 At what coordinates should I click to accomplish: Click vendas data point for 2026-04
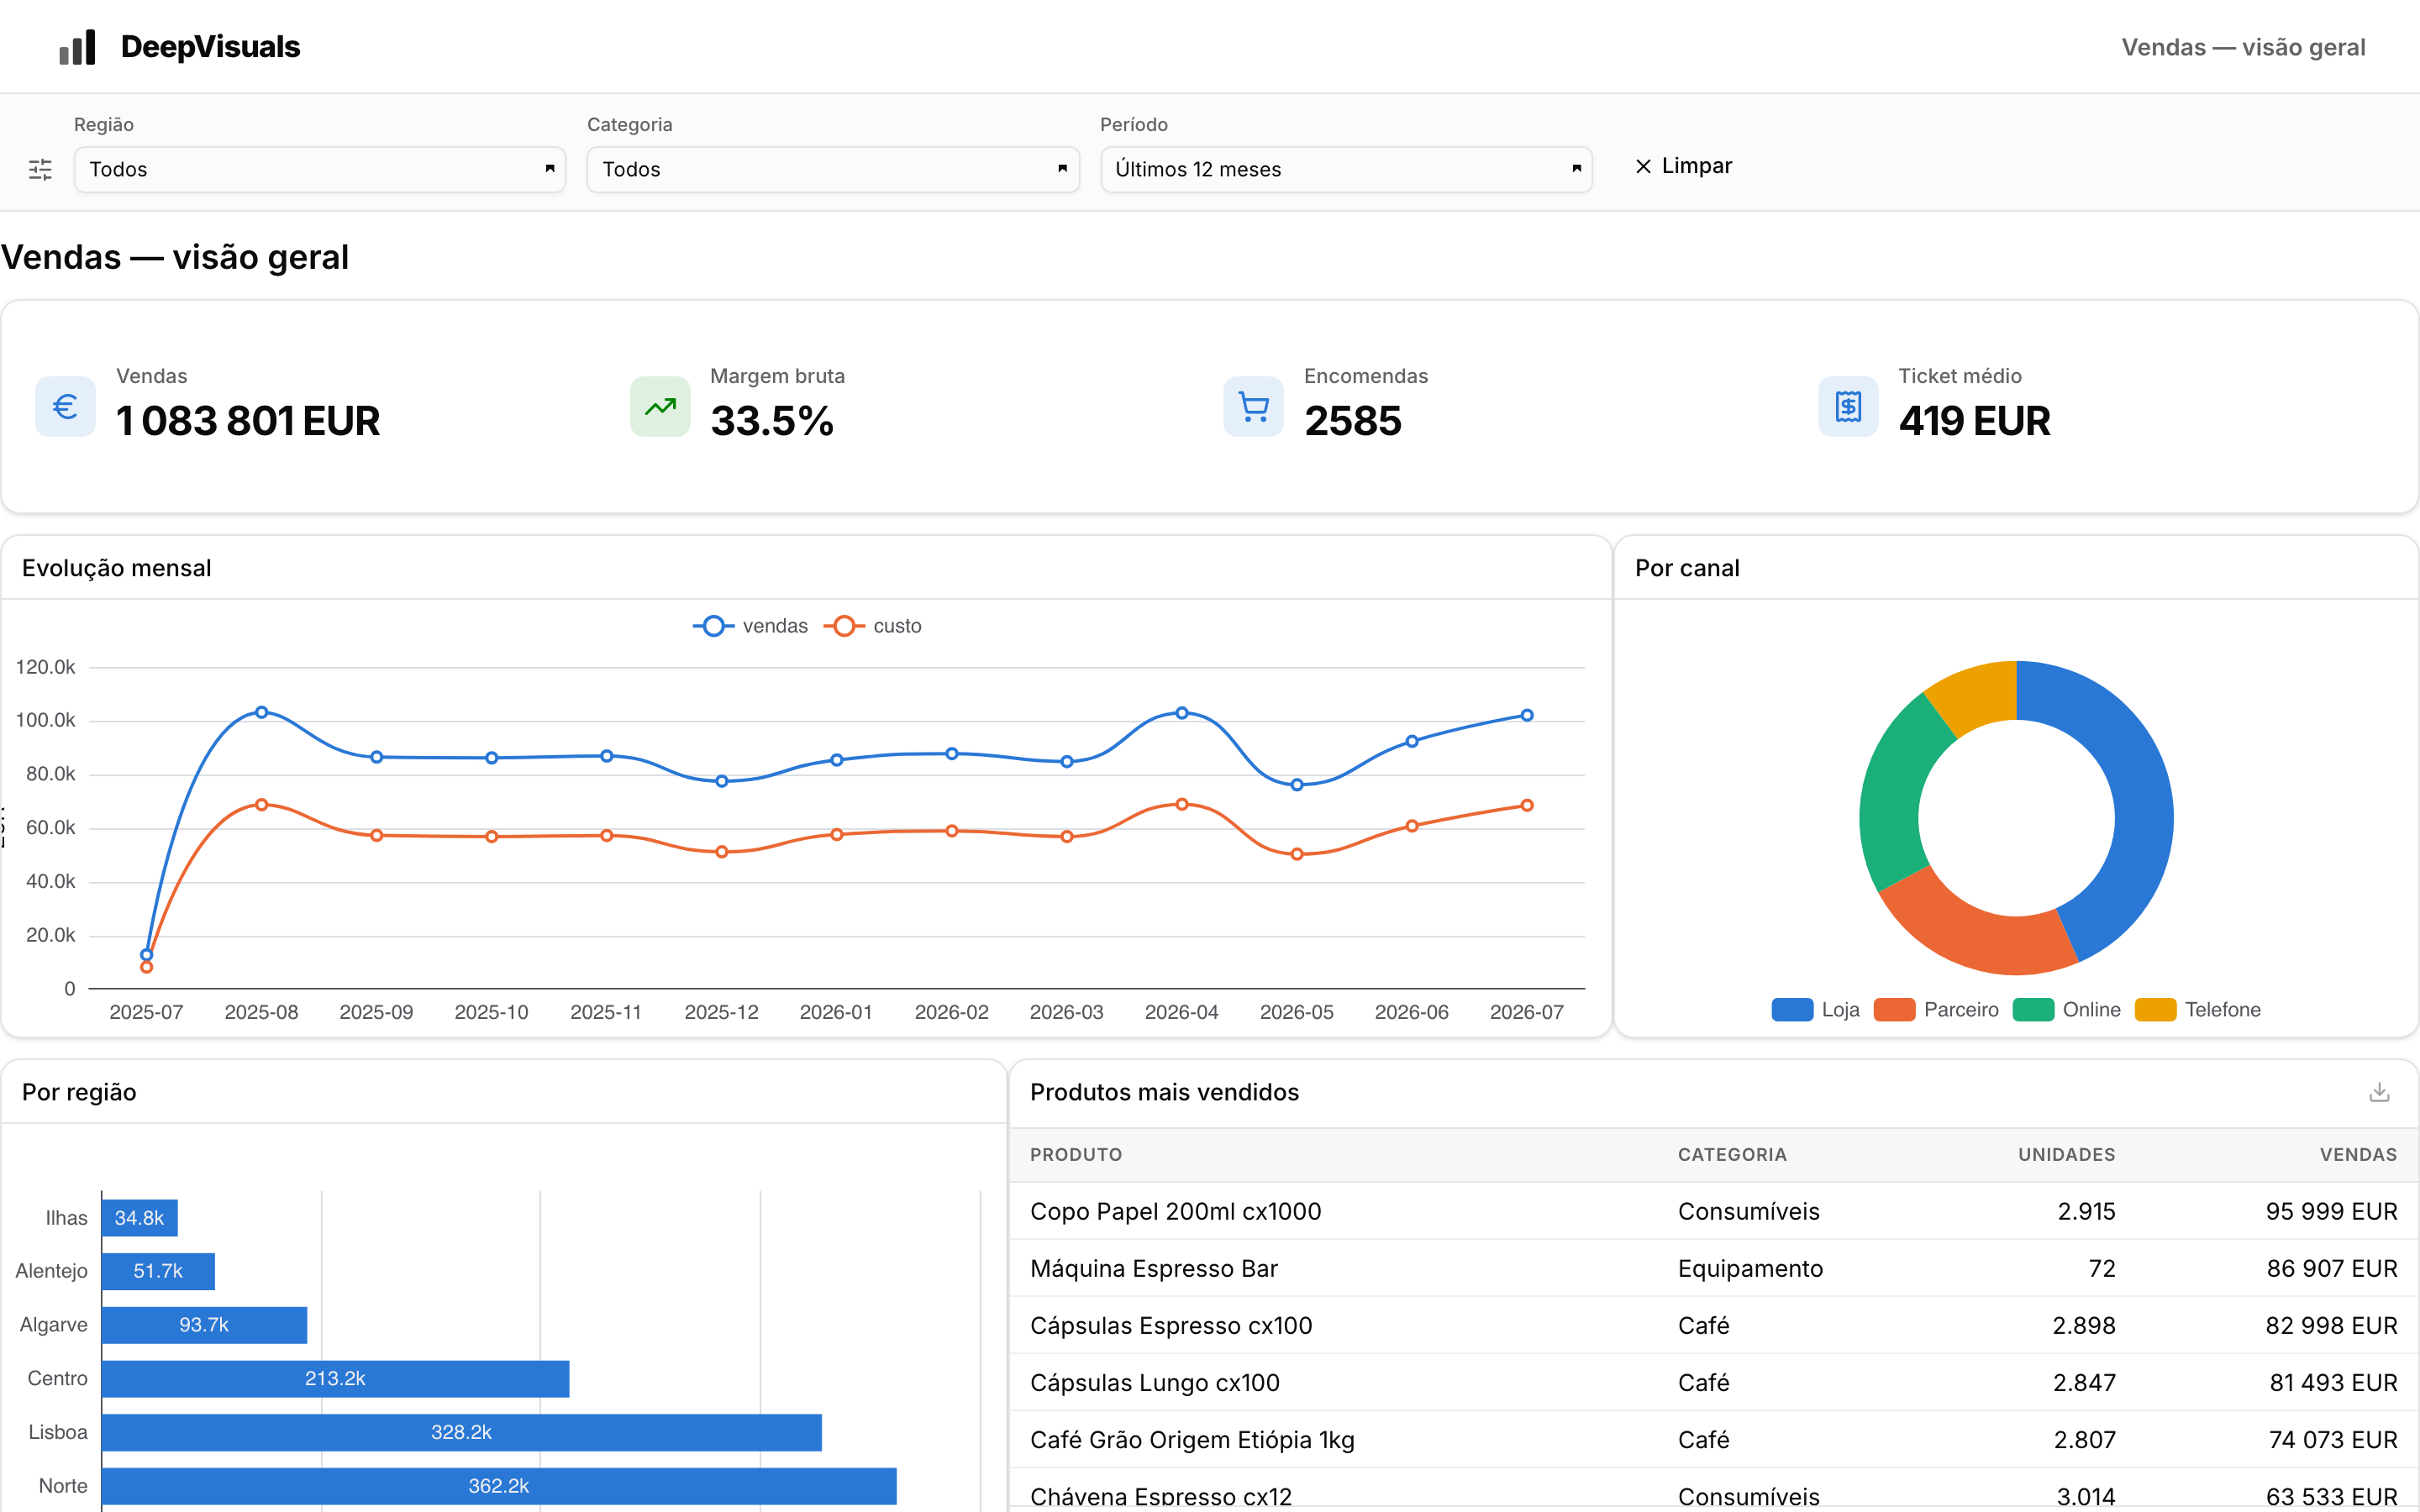[x=1182, y=713]
